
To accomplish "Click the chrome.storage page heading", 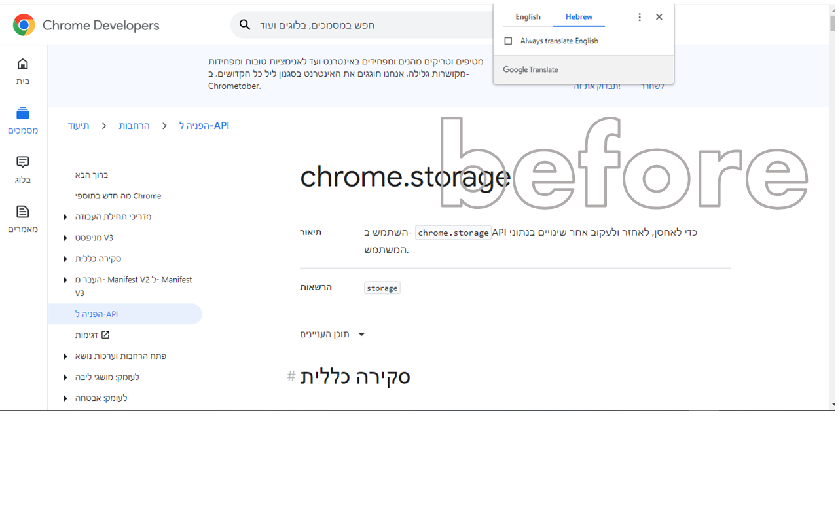I will click(x=405, y=177).
